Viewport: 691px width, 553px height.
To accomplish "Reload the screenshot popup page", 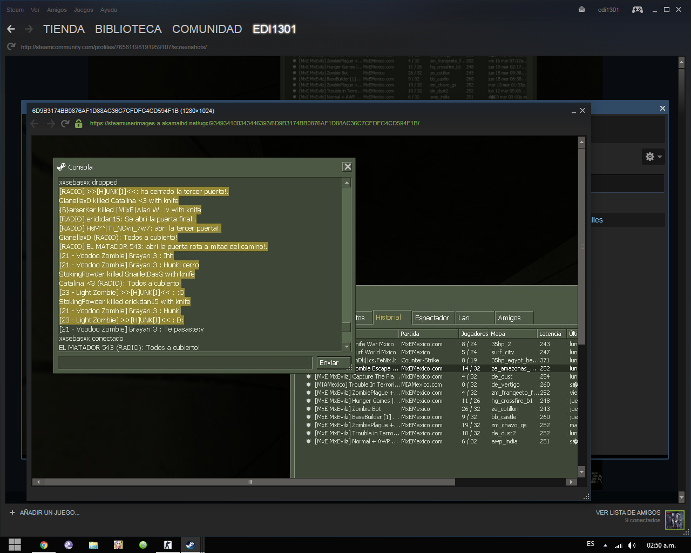I will (65, 124).
